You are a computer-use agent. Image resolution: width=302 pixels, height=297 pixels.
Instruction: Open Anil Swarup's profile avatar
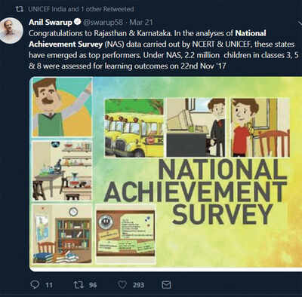click(11, 30)
